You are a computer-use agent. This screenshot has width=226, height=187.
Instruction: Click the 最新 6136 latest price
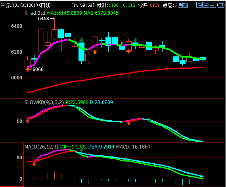(107, 5)
